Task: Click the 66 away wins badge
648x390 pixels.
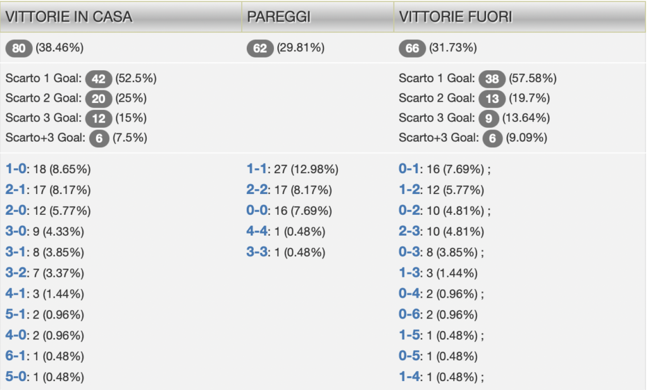Action: coord(413,48)
